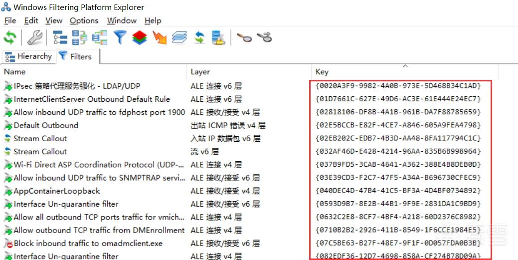Screen dimensions: 518x260
Task: Click the green refresh arrows toolbar icon
Action: 10,38
